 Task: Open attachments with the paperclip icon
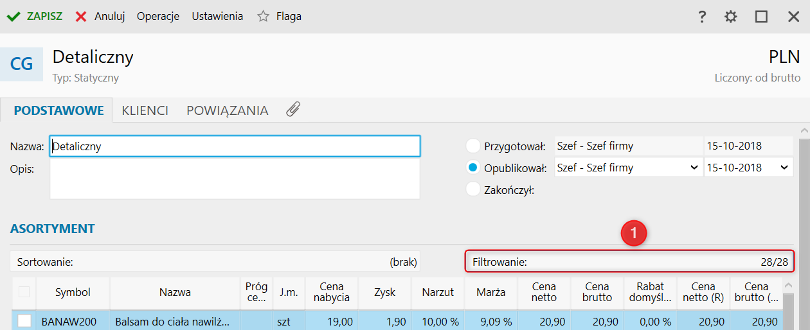pos(293,110)
